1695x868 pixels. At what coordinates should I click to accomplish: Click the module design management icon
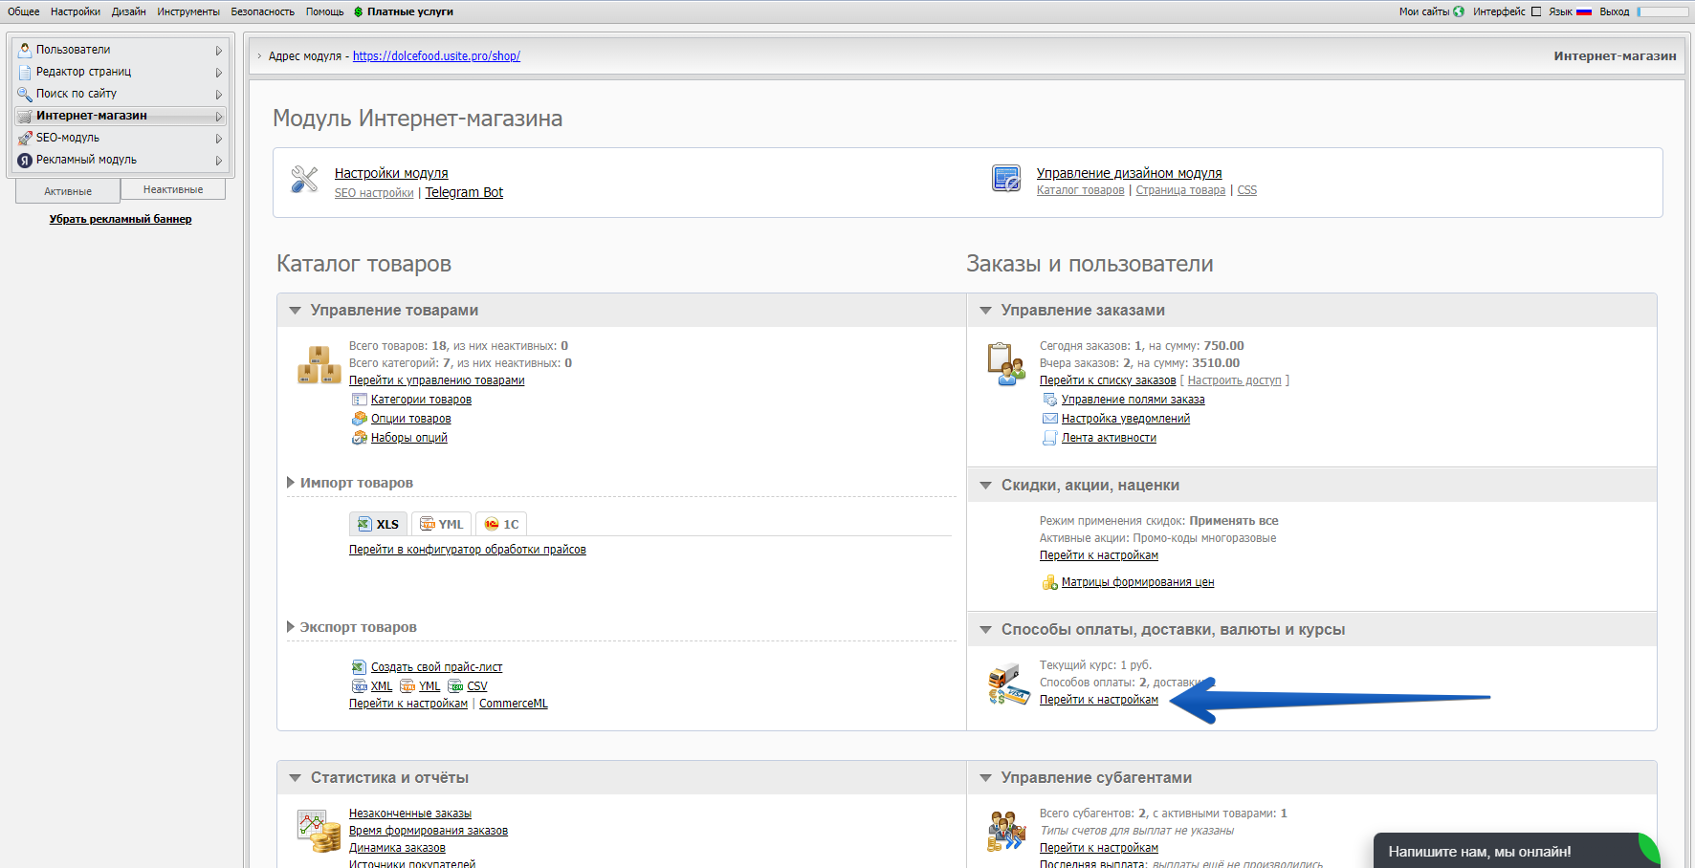coord(1006,179)
